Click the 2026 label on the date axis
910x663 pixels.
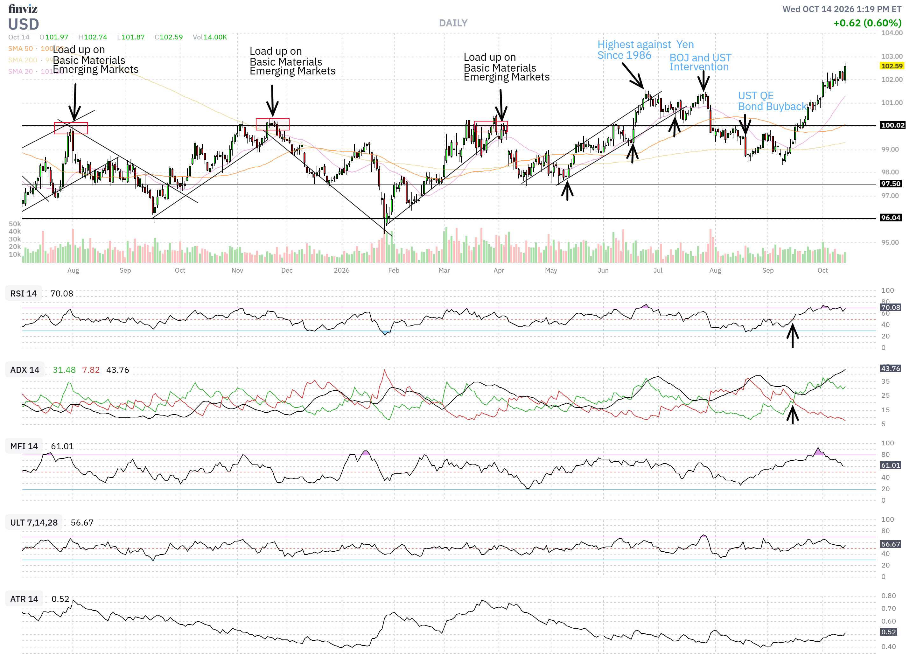coord(342,270)
